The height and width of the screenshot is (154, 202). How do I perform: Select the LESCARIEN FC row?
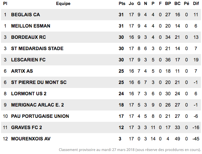point(101,60)
